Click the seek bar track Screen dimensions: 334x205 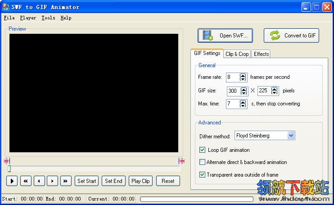click(x=94, y=169)
